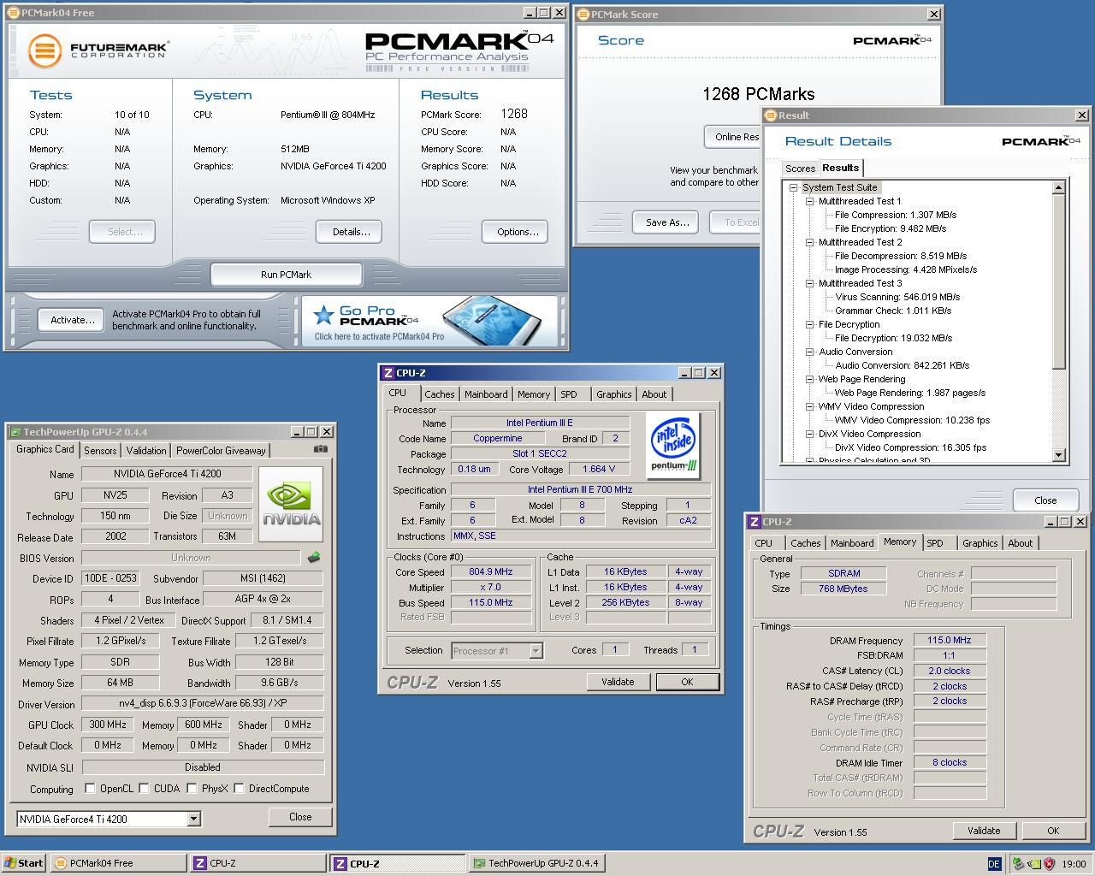This screenshot has width=1095, height=876.
Task: Collapse the Web Page Rendering node
Action: [x=809, y=379]
